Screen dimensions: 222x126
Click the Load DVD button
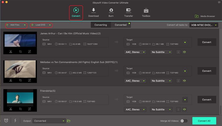38,25
